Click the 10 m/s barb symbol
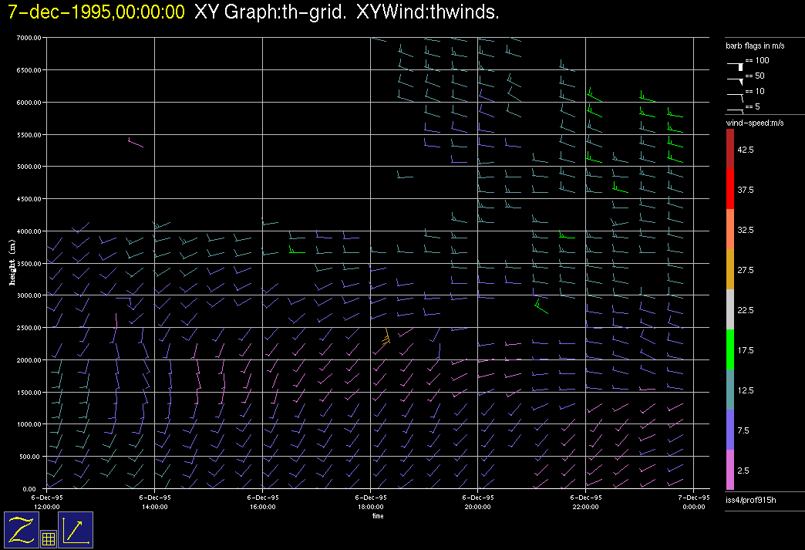Screen dimensions: 805x550 click(x=735, y=95)
